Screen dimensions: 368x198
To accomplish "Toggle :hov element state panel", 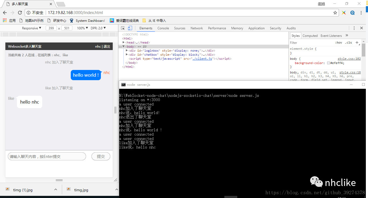I will [339, 43].
